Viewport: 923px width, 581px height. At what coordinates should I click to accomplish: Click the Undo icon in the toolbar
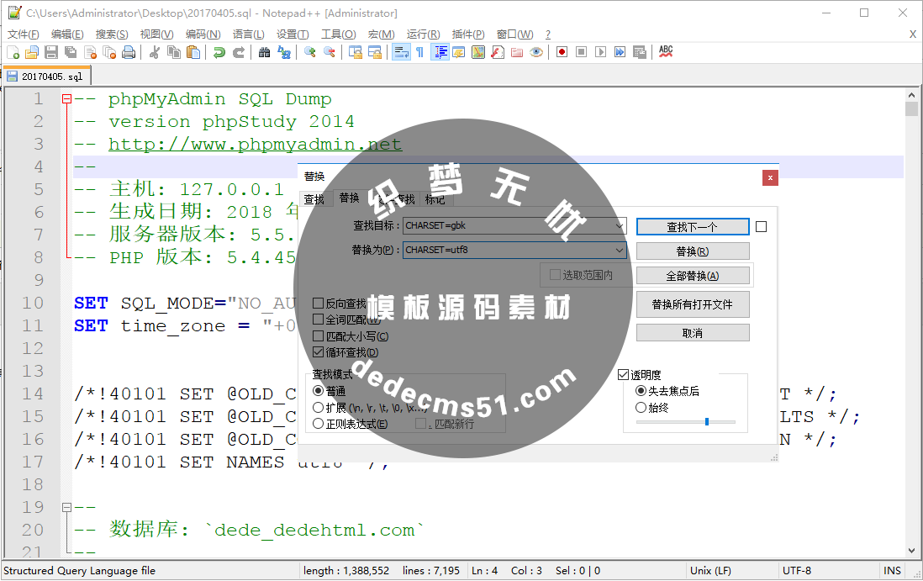[x=219, y=52]
